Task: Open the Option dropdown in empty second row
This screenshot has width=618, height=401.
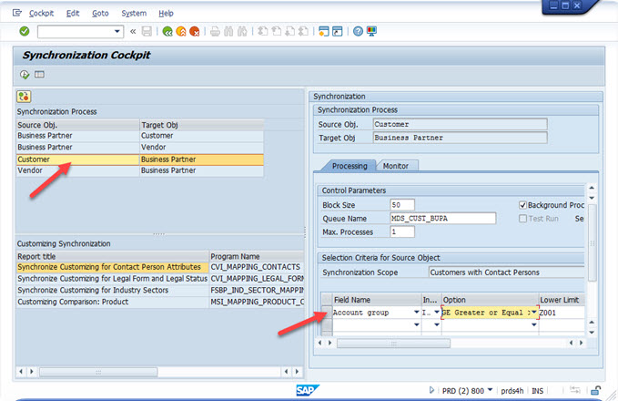Action: (534, 324)
